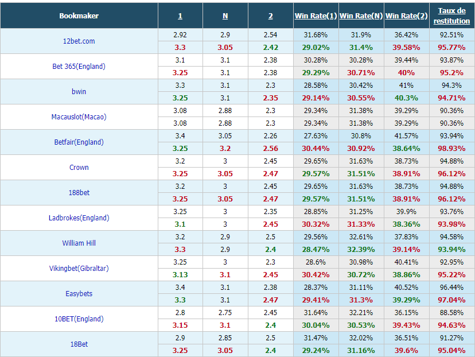This screenshot has width=475, height=357.
Task: Select Betfair current away odds 2.56
Action: 271,149
